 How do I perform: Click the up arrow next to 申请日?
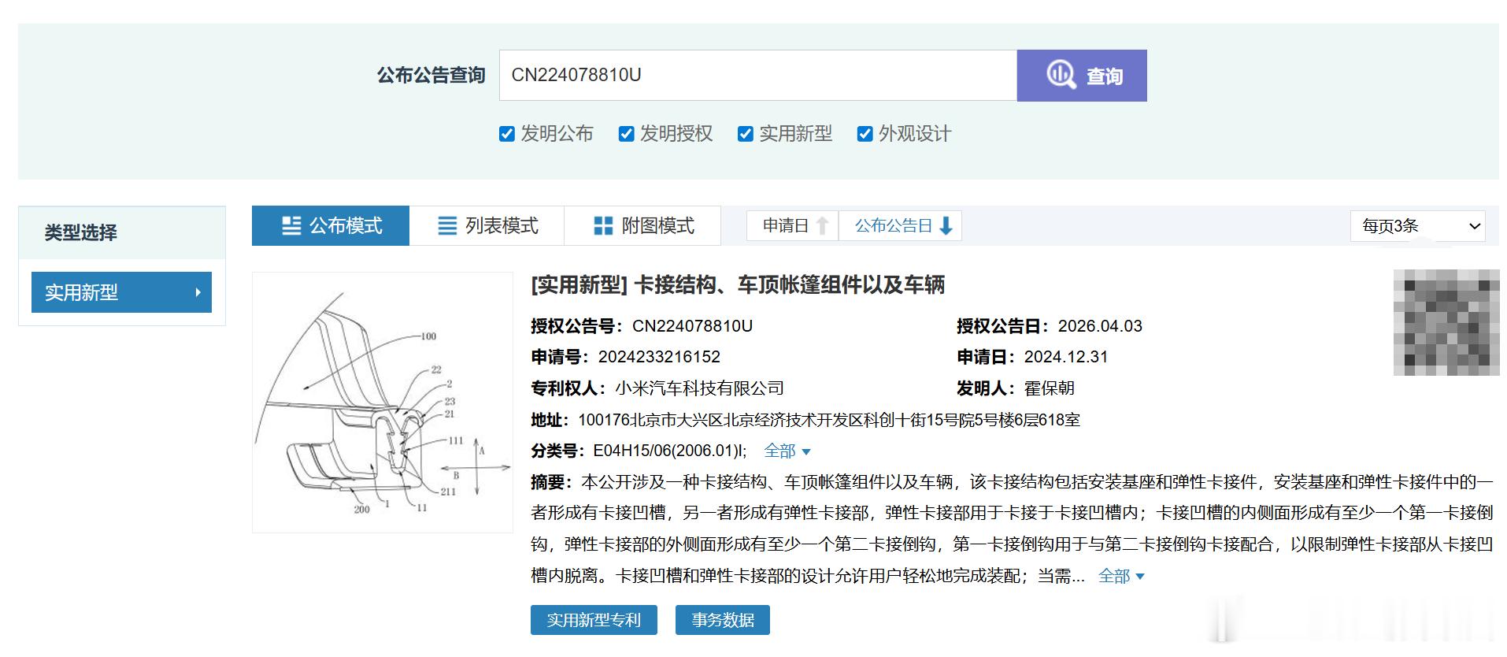[x=822, y=226]
